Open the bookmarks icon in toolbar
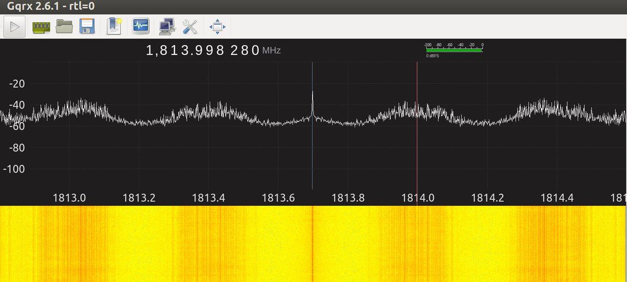 tap(113, 26)
